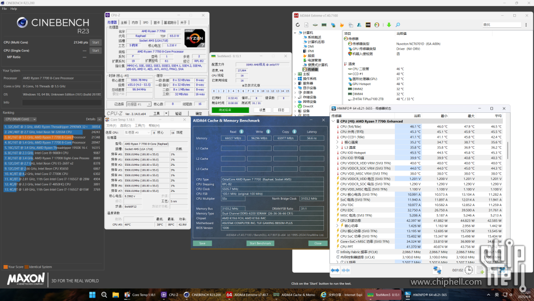Switch to the SPD tab in CPU-Z

click(146, 22)
